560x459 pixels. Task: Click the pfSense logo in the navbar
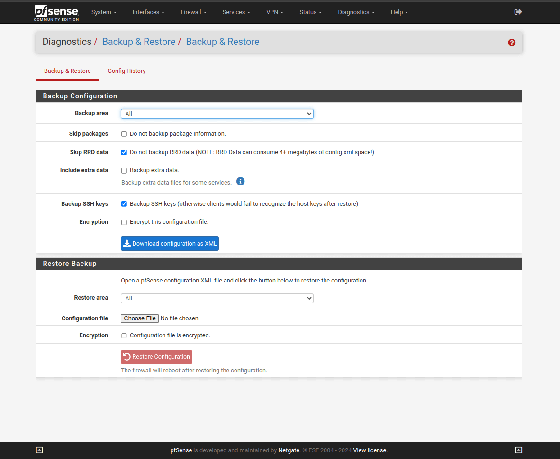point(56,12)
